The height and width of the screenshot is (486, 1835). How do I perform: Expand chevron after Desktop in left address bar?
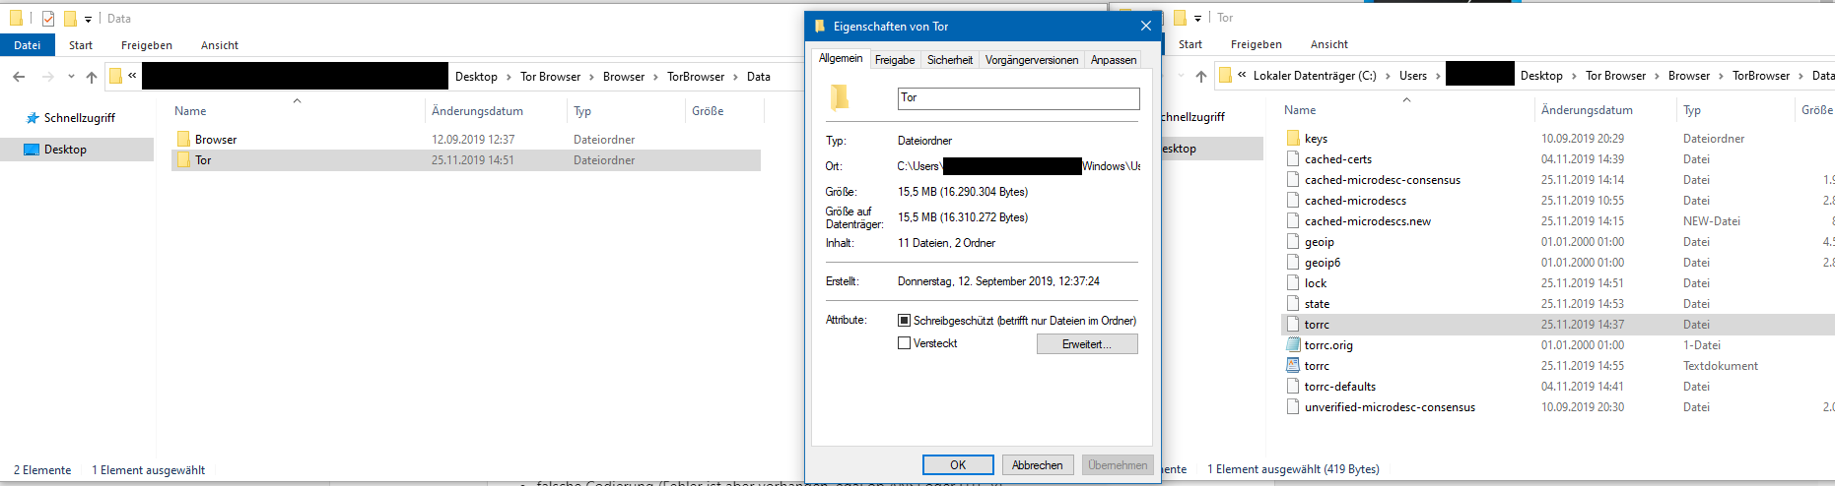(x=509, y=77)
